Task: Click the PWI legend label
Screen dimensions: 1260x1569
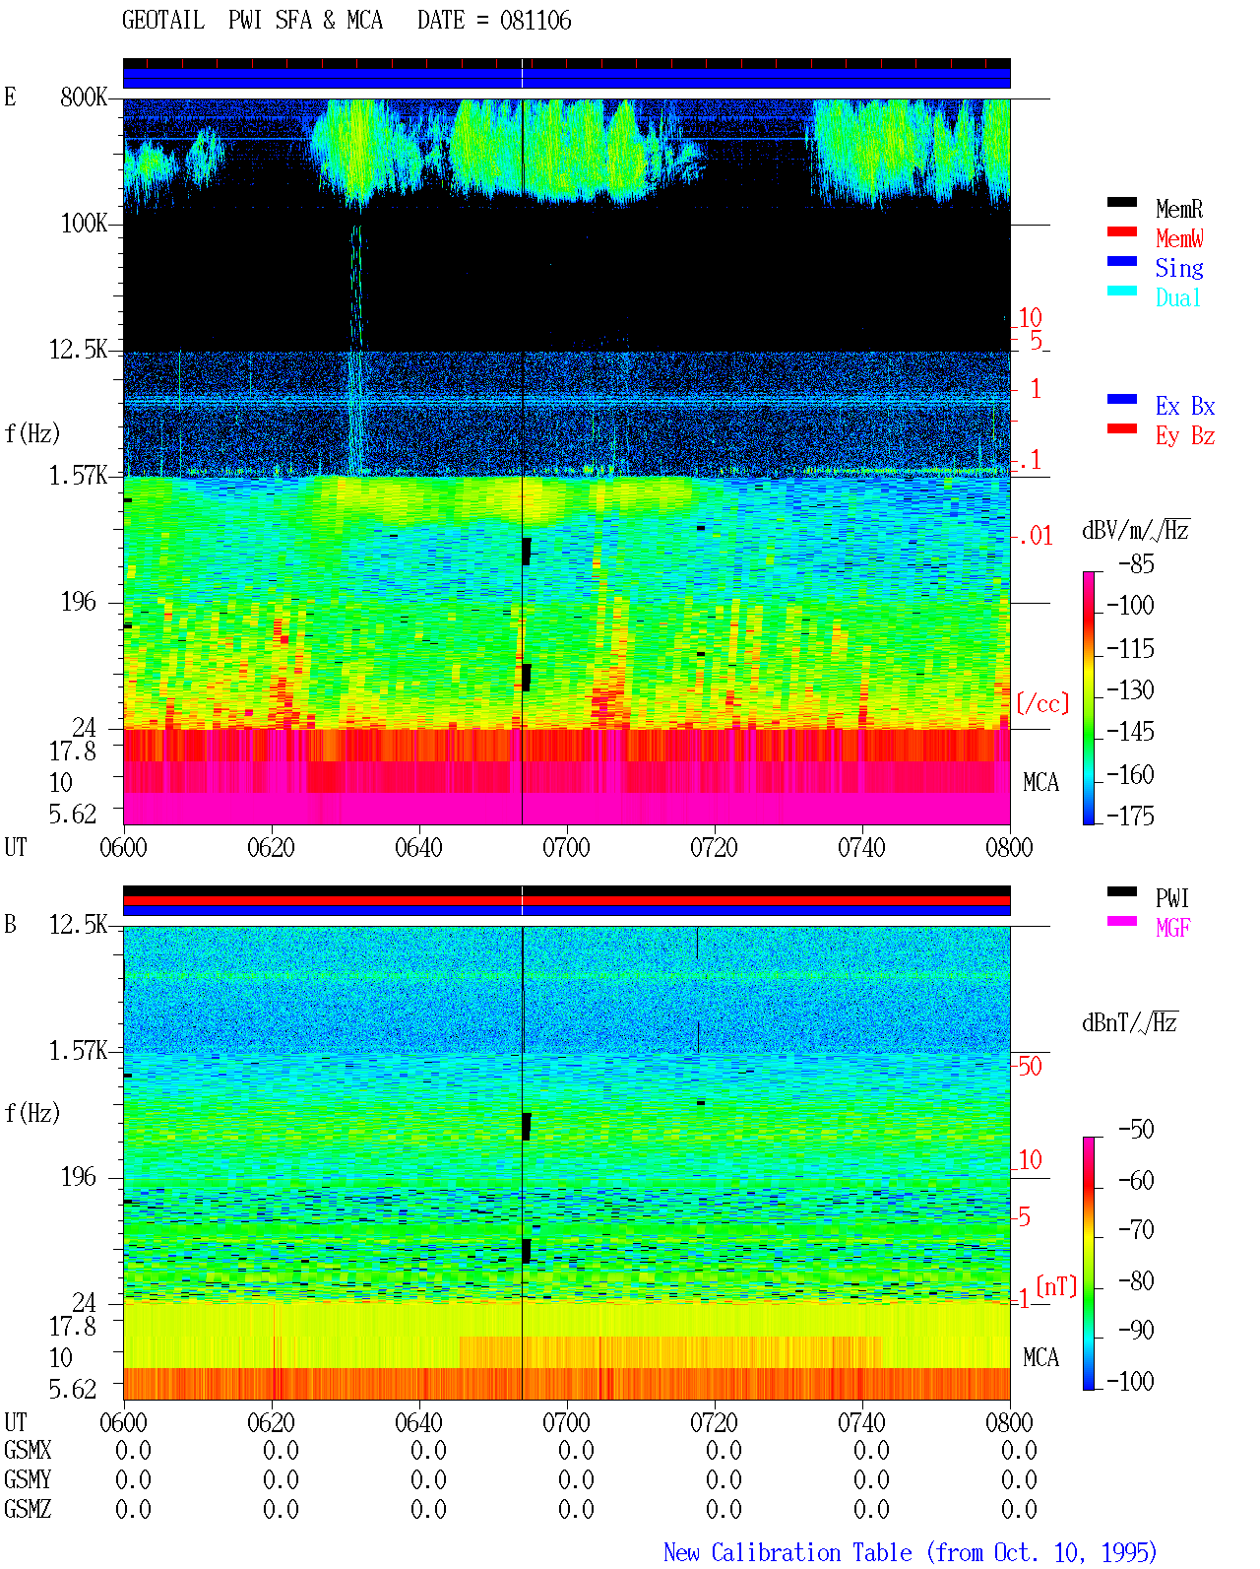Action: pyautogui.click(x=1172, y=898)
